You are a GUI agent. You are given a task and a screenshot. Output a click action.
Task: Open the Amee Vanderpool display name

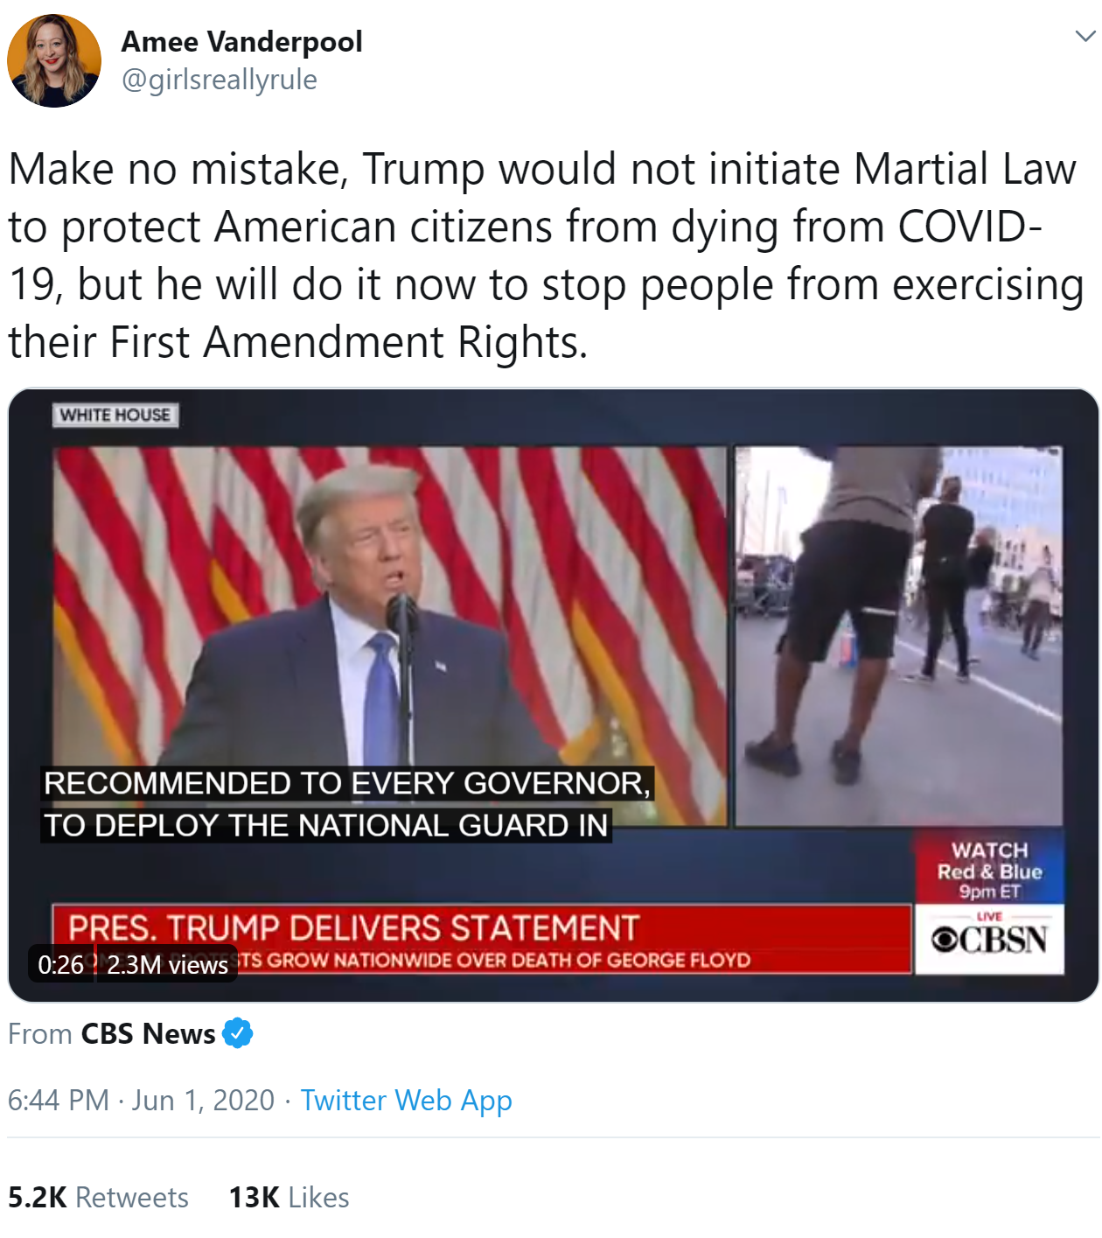[x=241, y=41]
